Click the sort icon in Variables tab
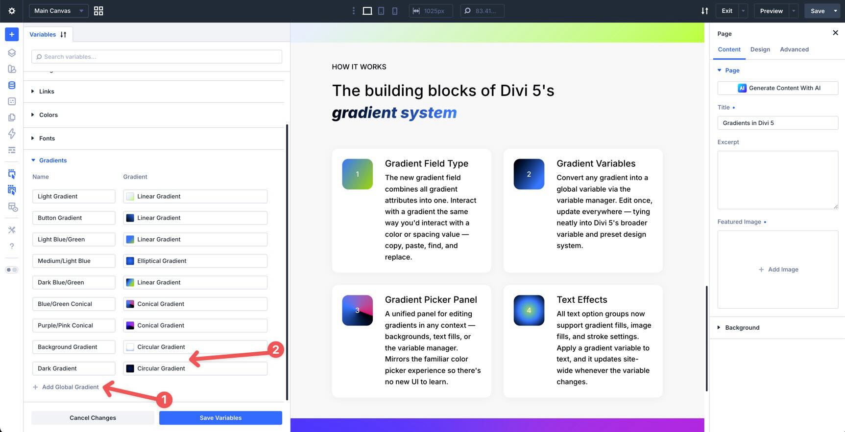 pos(63,35)
